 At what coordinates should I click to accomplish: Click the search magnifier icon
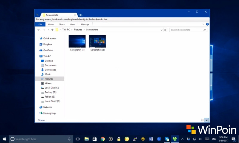click(x=204, y=30)
